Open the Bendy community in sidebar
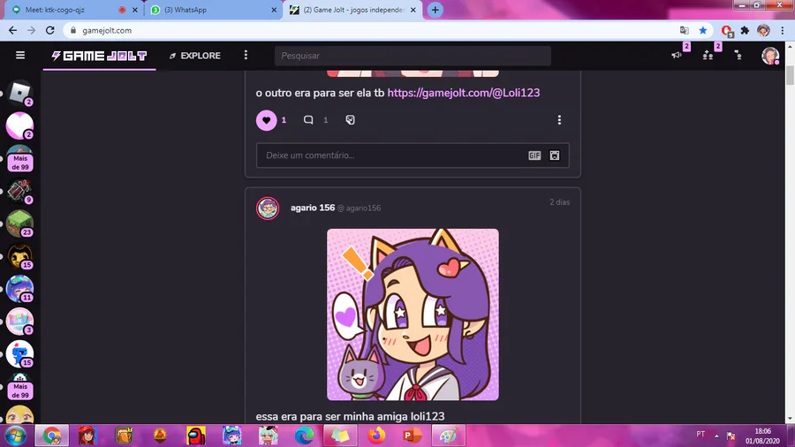This screenshot has width=795, height=447. [19, 256]
